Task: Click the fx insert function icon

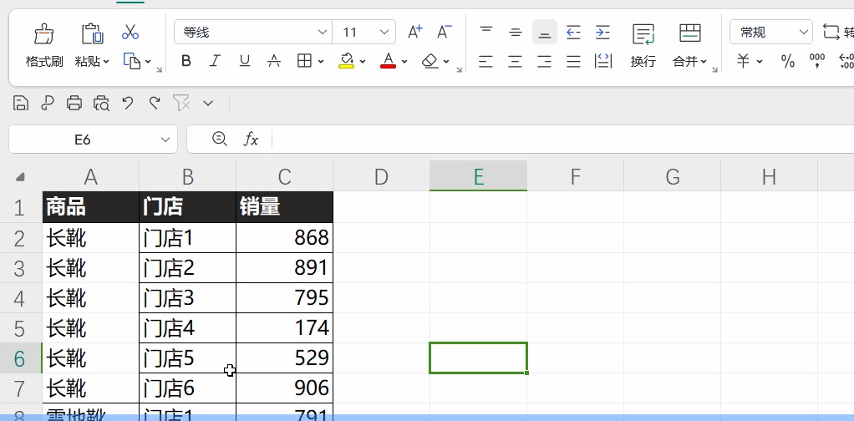Action: coord(251,139)
